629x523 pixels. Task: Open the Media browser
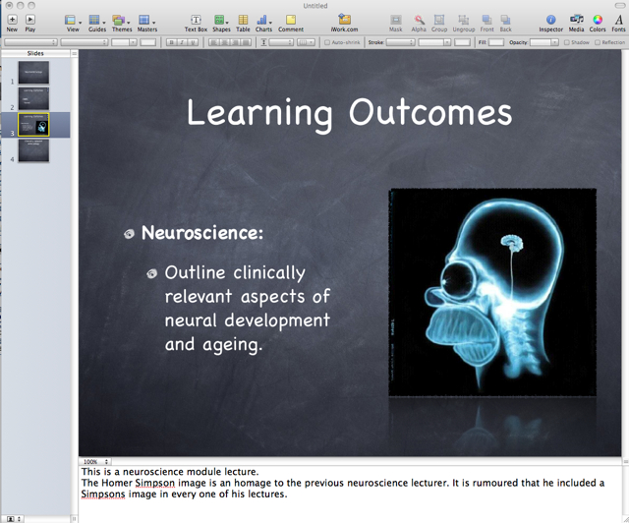pyautogui.click(x=577, y=23)
